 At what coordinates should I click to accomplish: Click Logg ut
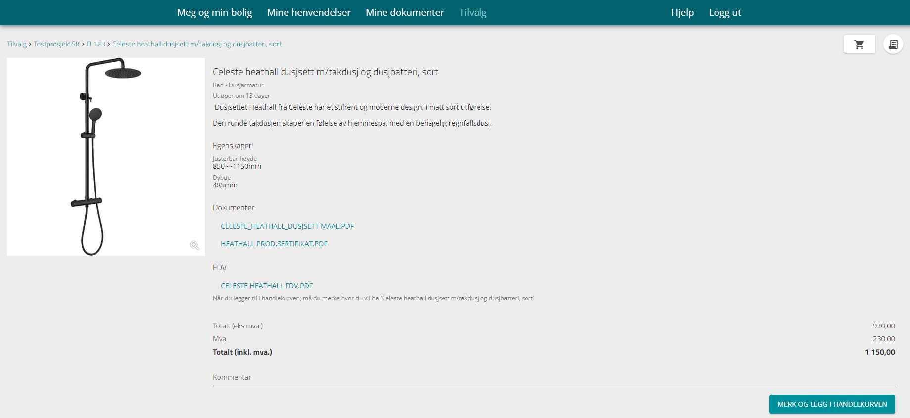coord(725,12)
